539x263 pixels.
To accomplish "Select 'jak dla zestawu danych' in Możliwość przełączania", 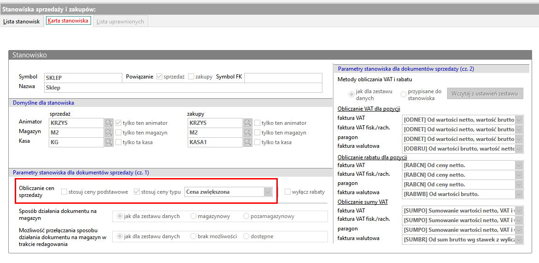I will pos(120,236).
